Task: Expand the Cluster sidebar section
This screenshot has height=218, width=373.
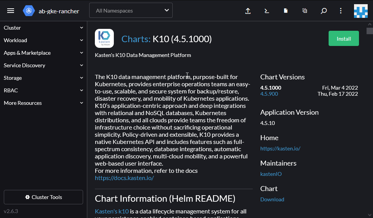Action: point(43,28)
